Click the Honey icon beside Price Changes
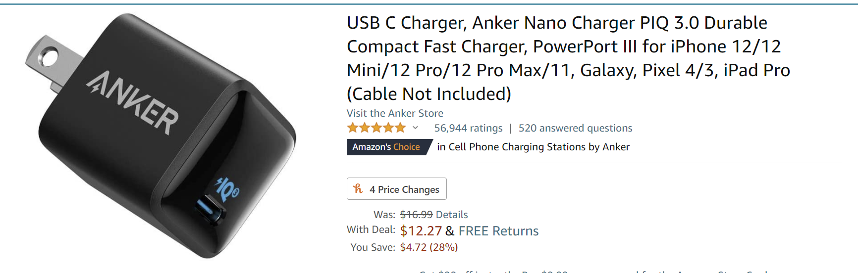The height and width of the screenshot is (273, 858). tap(358, 188)
